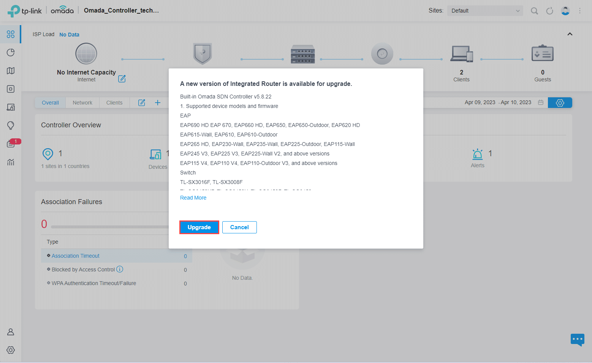This screenshot has width=592, height=363.
Task: Open the Statistics pie chart sidebar icon
Action: (x=11, y=52)
